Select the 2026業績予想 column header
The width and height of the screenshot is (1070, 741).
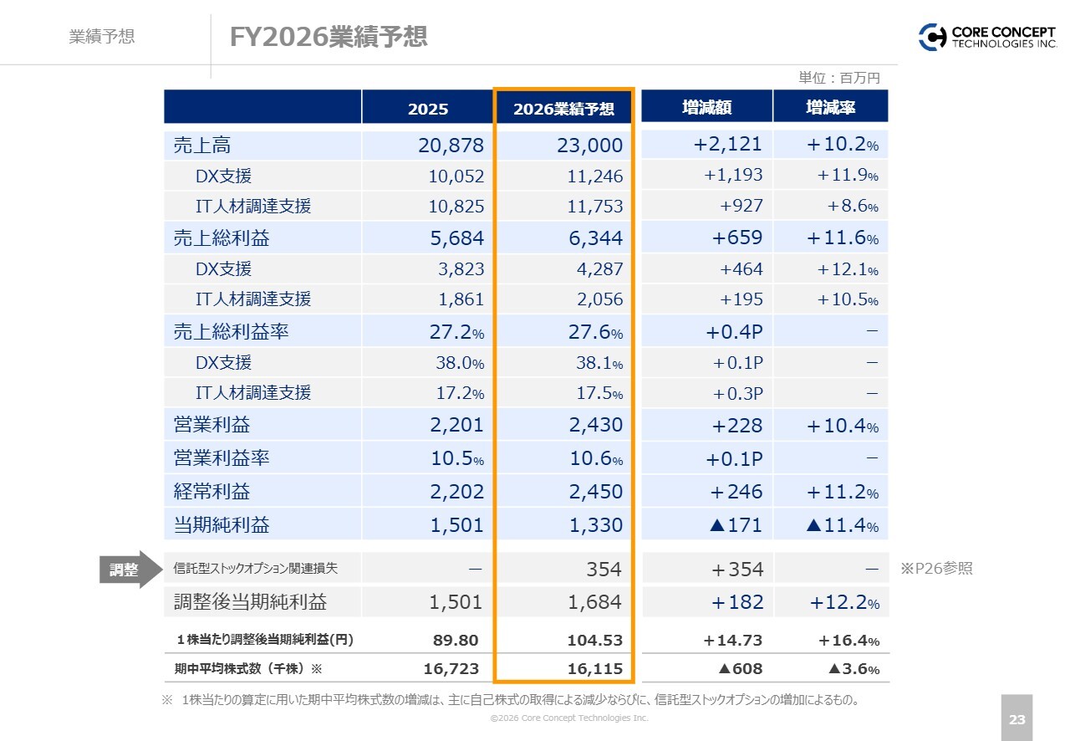click(x=563, y=109)
